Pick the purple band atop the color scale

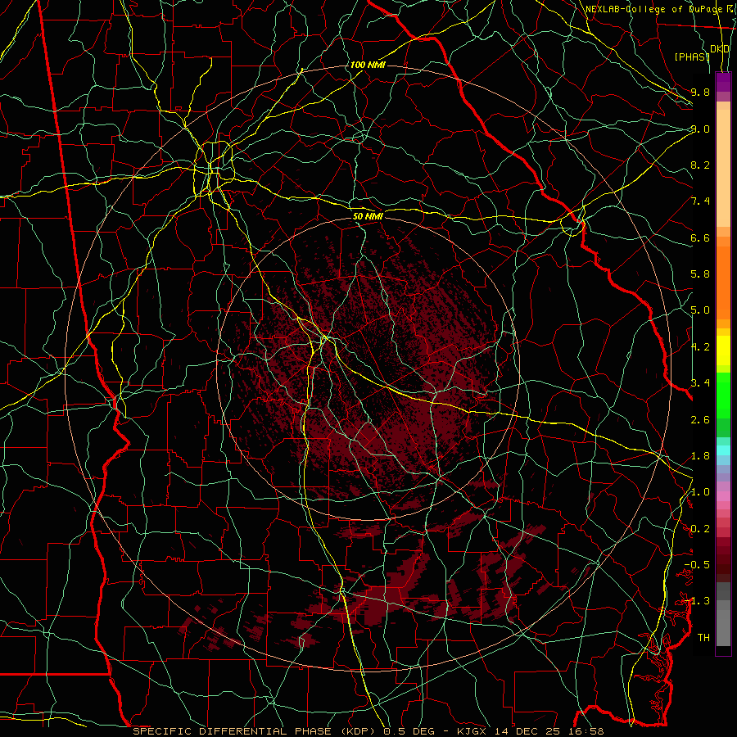(x=723, y=82)
